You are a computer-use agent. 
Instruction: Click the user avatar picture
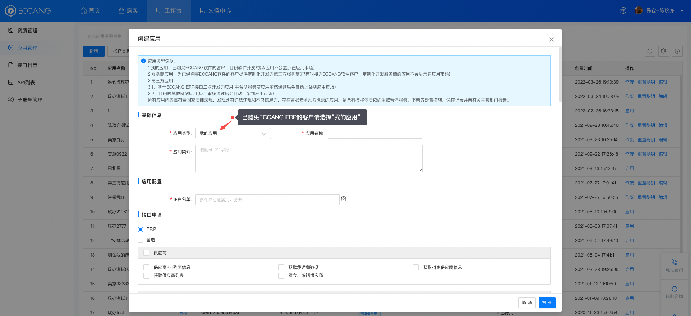[x=639, y=10]
